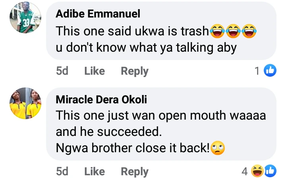Click the blue thumbs-up reaction on Adibe's comment
The width and height of the screenshot is (286, 182).
(270, 71)
